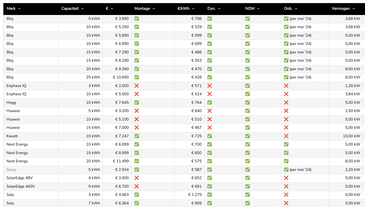This screenshot has width=365, height=207.
Task: Sort by €/kWh using its header arrow
Action: (x=193, y=9)
